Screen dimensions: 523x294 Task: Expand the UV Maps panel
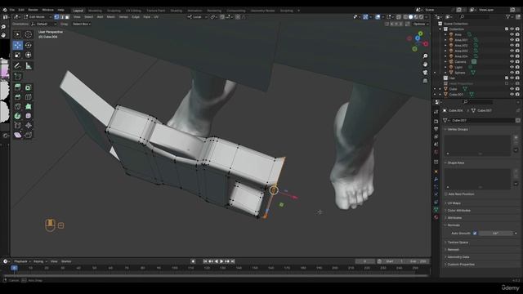[454, 203]
